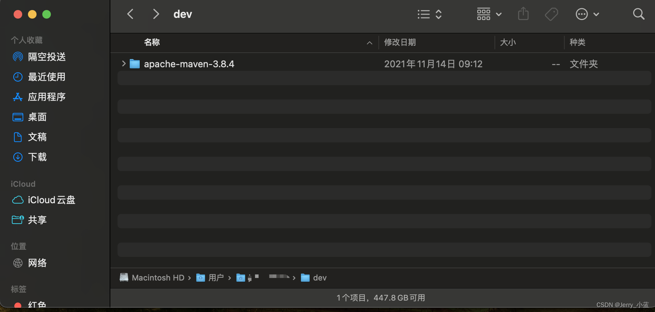Open the list view switcher
This screenshot has width=655, height=312.
click(x=430, y=14)
